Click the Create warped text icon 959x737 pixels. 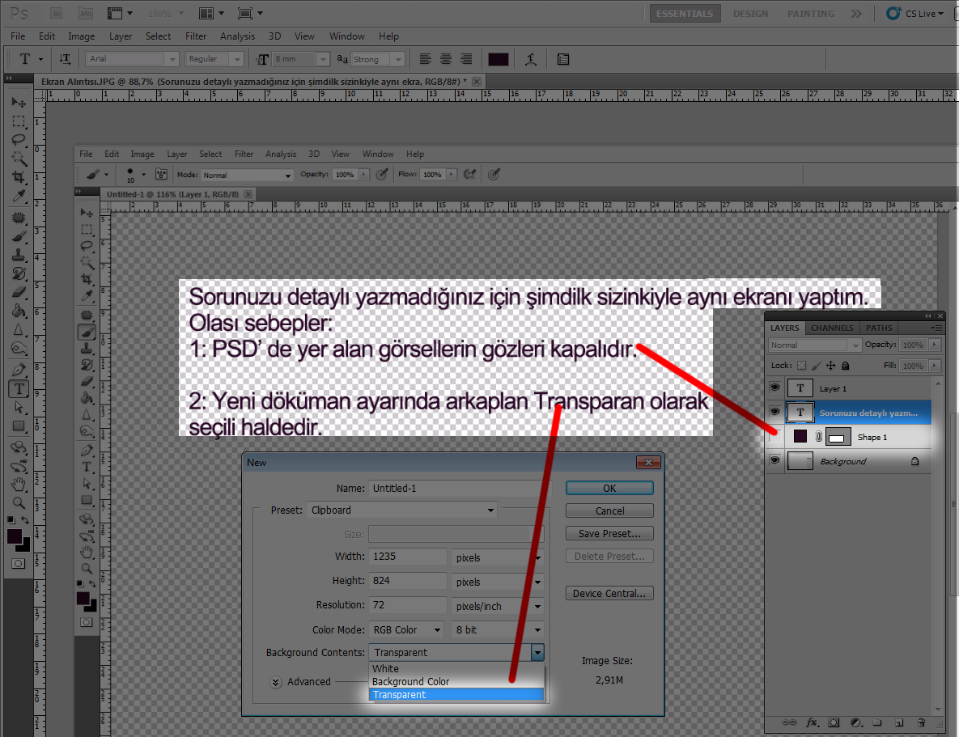[x=530, y=59]
